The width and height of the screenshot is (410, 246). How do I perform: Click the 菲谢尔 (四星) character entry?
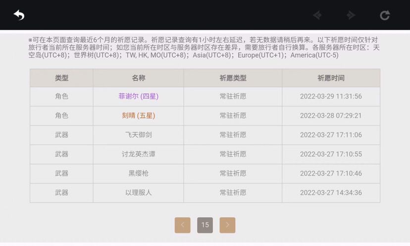138,96
